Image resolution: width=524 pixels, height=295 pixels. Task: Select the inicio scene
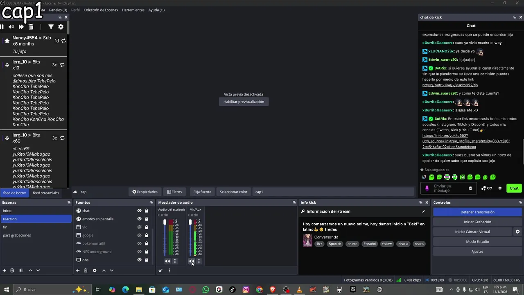click(x=36, y=211)
